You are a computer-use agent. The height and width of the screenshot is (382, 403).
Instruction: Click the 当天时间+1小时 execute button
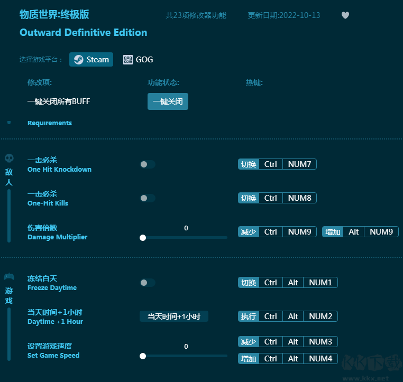point(173,316)
